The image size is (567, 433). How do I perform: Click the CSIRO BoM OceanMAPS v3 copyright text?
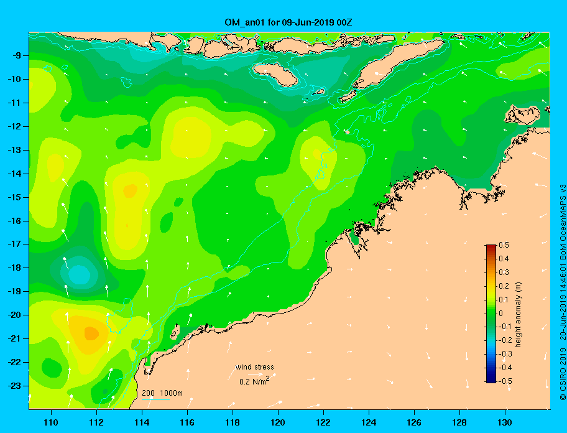click(x=562, y=292)
